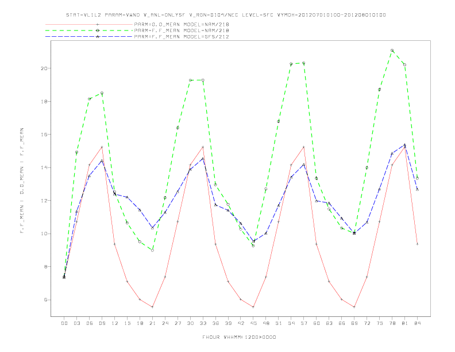Click x-axis tick label 06
Viewport: 455px width, 352px height.
pos(90,323)
